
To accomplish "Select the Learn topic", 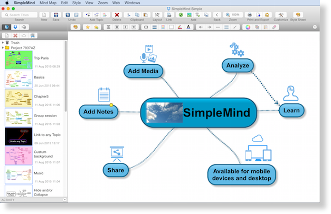I will 291,110.
